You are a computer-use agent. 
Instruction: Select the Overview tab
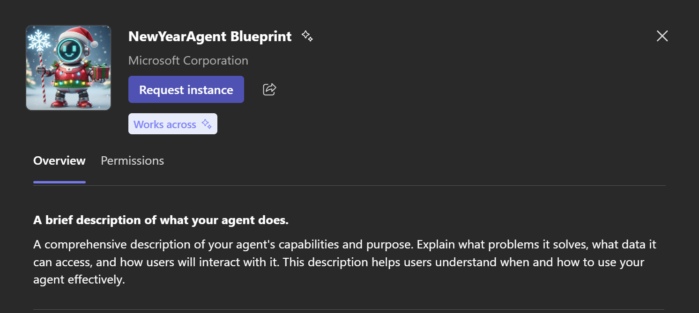[59, 160]
